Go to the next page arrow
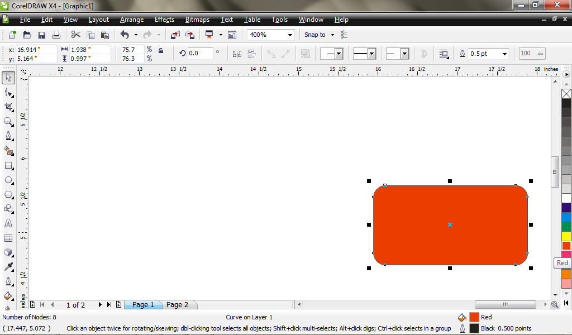 (x=99, y=305)
